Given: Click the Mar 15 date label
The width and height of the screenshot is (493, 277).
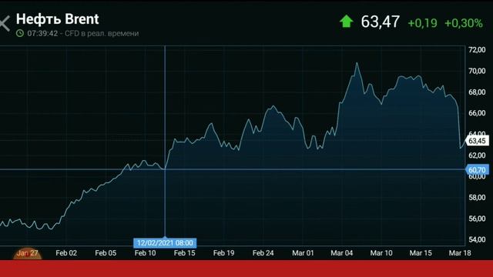Looking at the screenshot, I should point(421,253).
